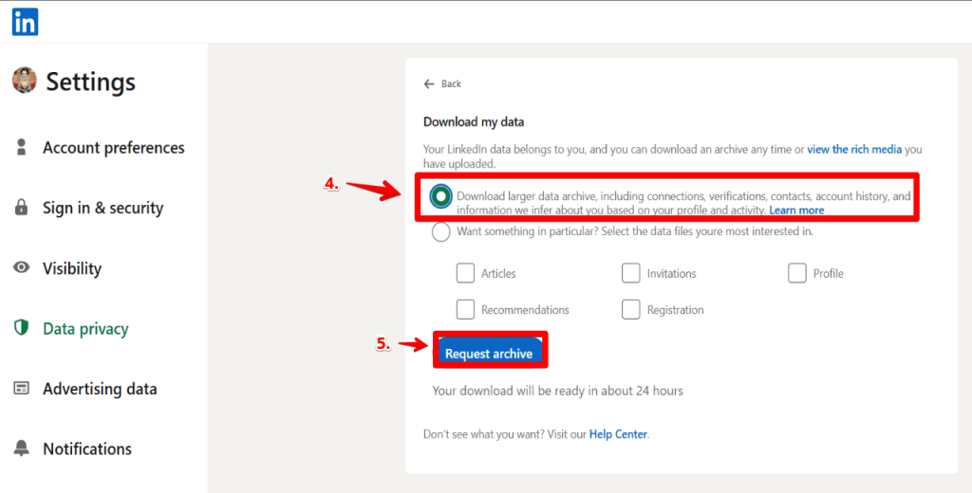This screenshot has width=972, height=493.
Task: Open Account preferences settings section
Action: (114, 147)
